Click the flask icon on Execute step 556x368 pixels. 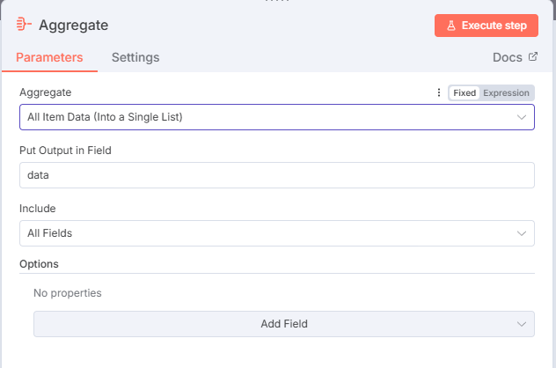click(451, 26)
